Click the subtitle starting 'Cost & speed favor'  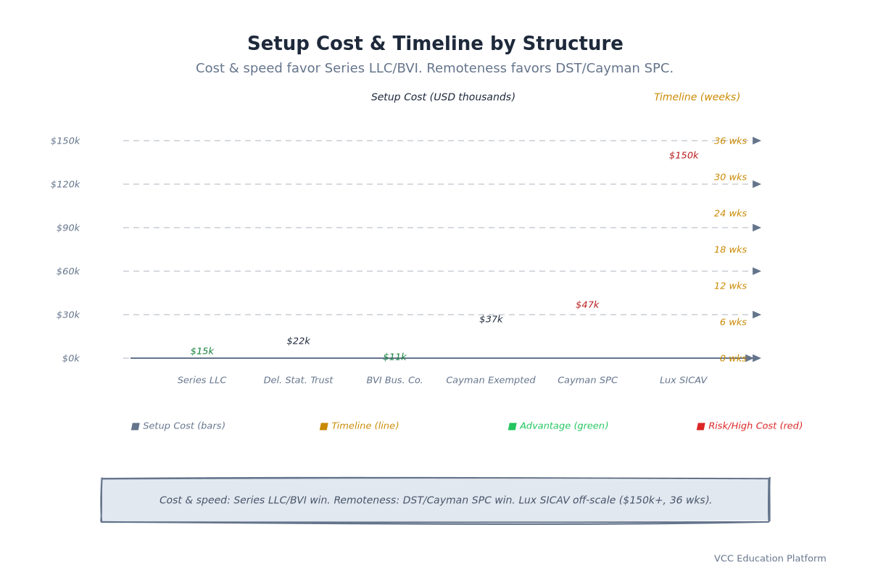434,68
